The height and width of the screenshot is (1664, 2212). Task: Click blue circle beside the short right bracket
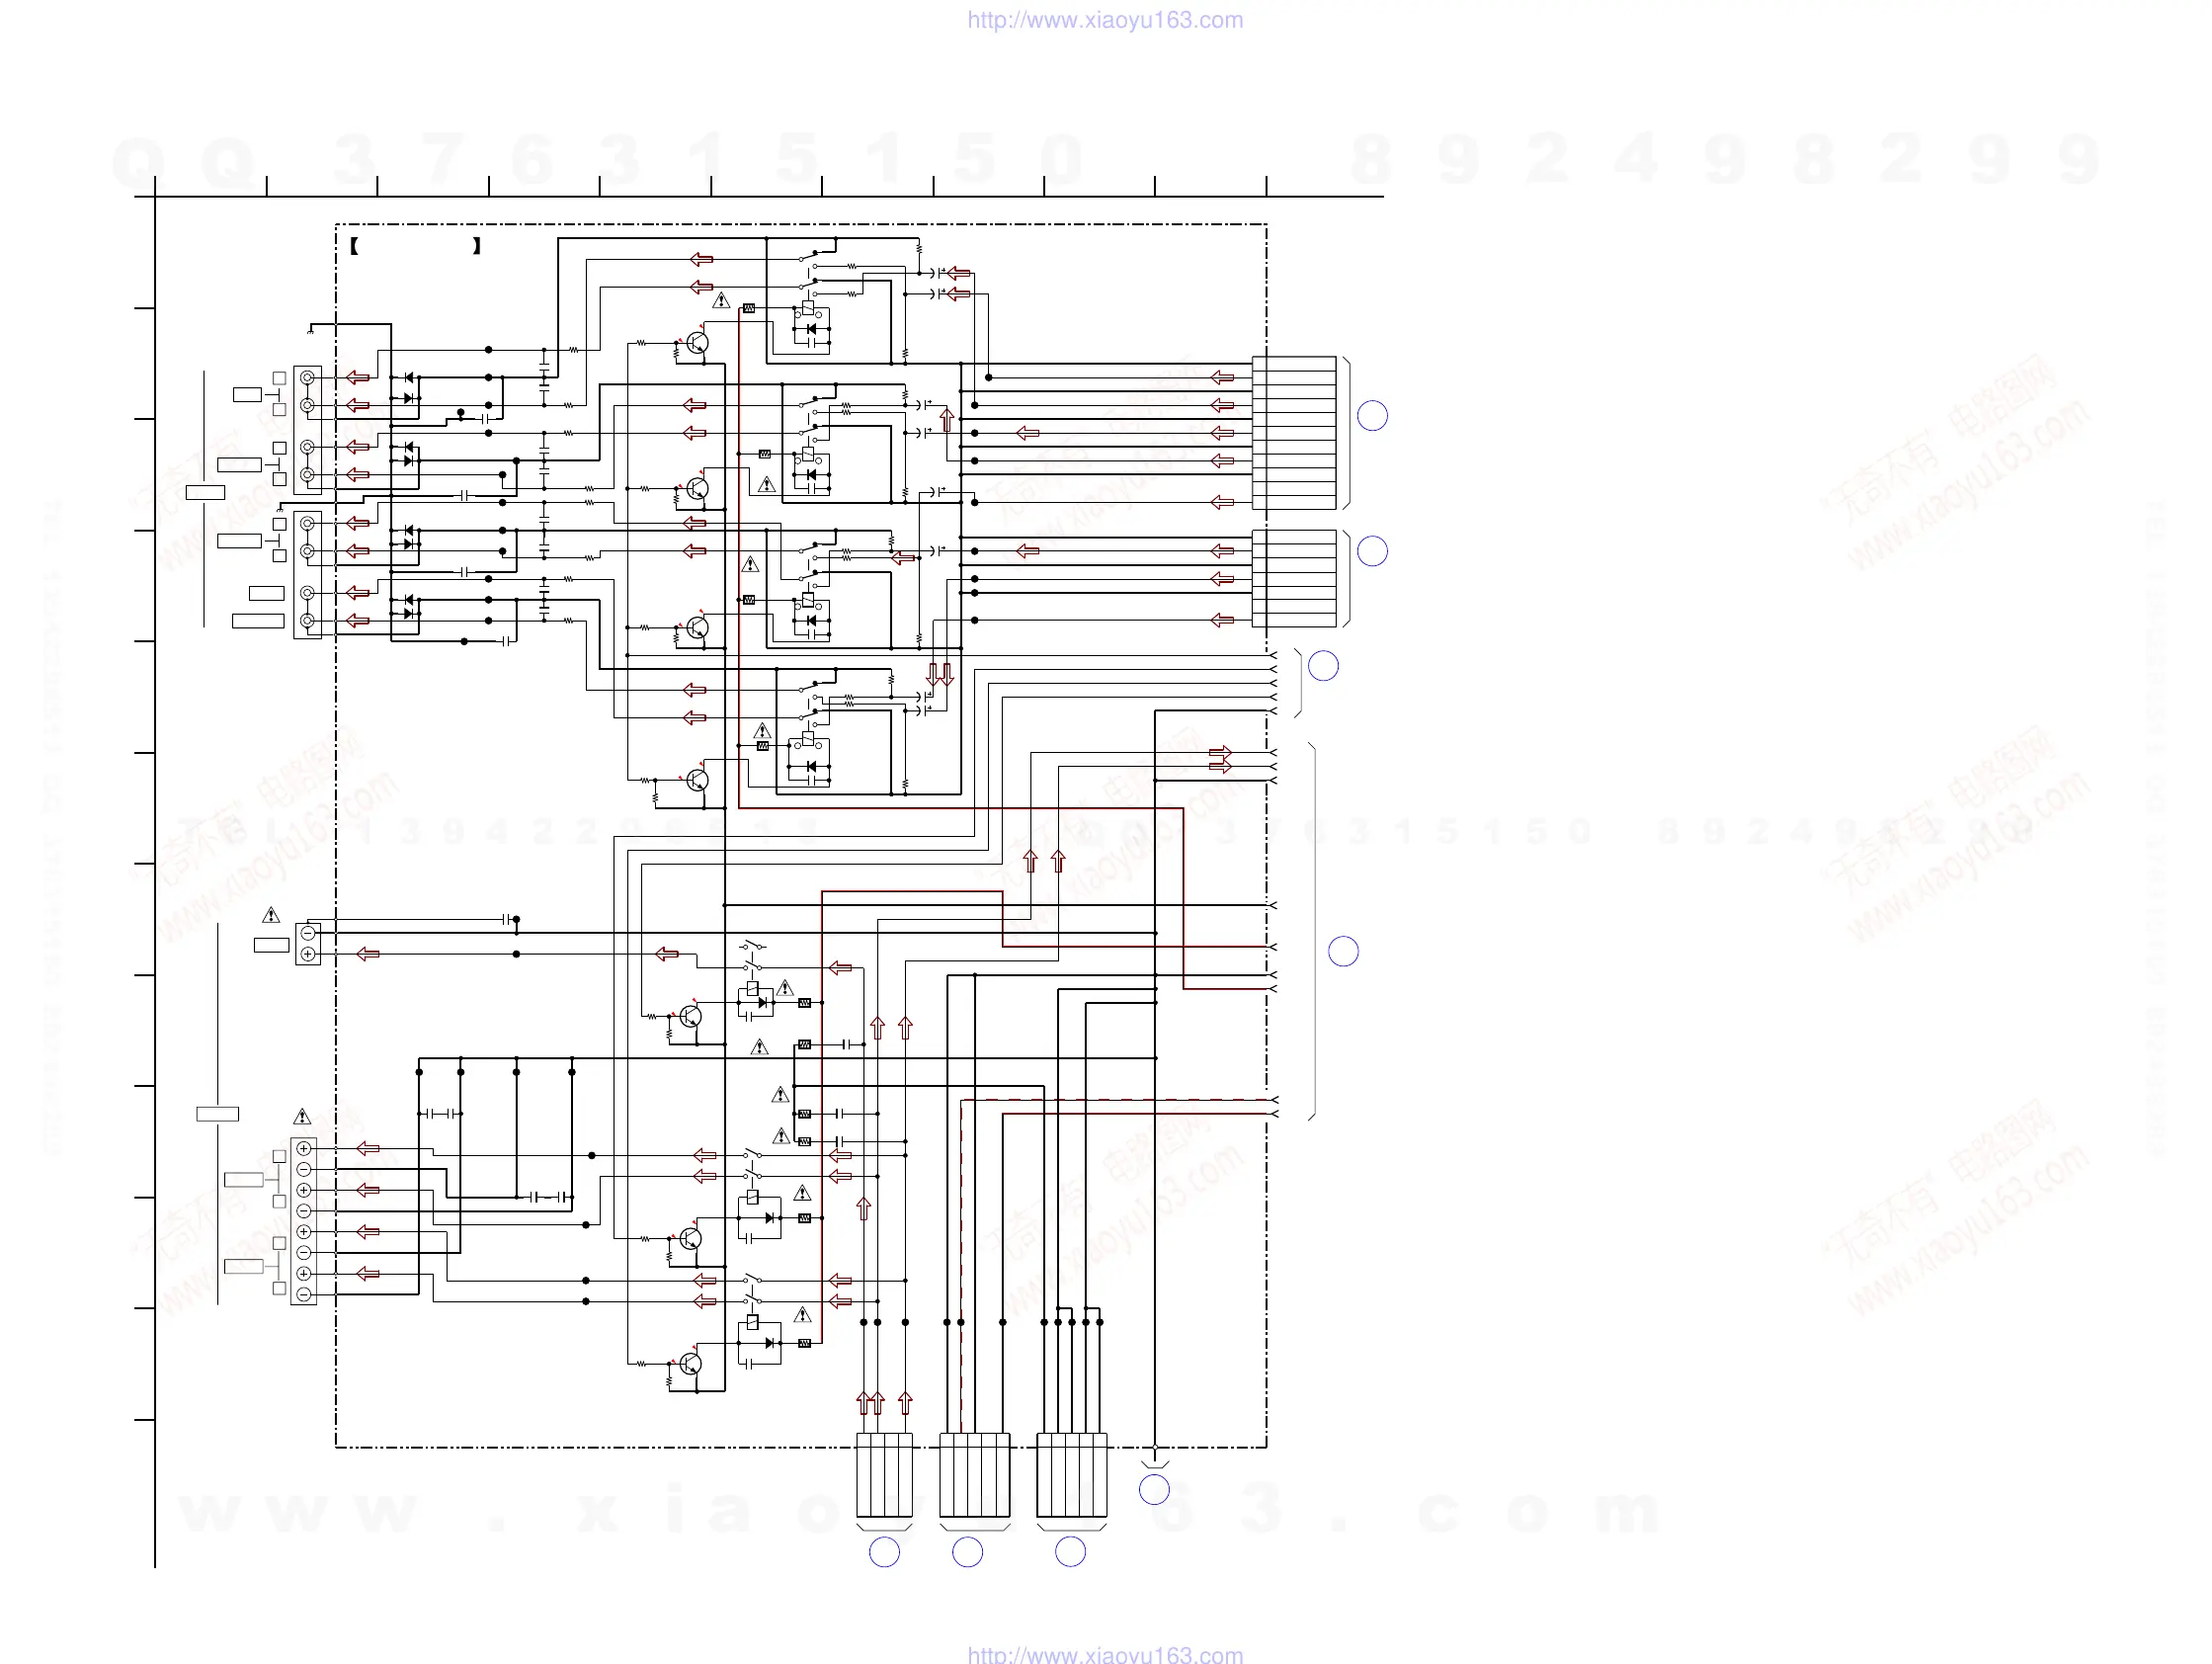click(x=1323, y=666)
